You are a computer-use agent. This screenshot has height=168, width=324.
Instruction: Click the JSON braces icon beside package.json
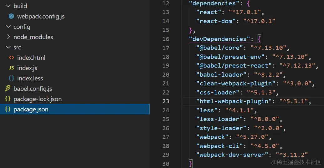pyautogui.click(x=8, y=109)
